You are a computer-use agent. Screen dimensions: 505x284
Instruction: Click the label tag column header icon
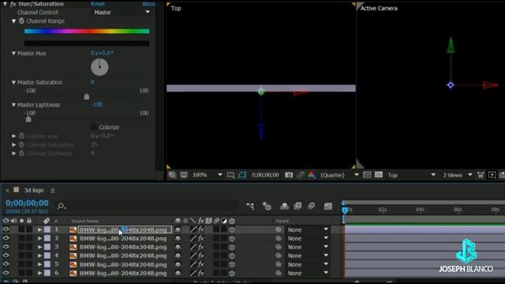[x=47, y=221]
